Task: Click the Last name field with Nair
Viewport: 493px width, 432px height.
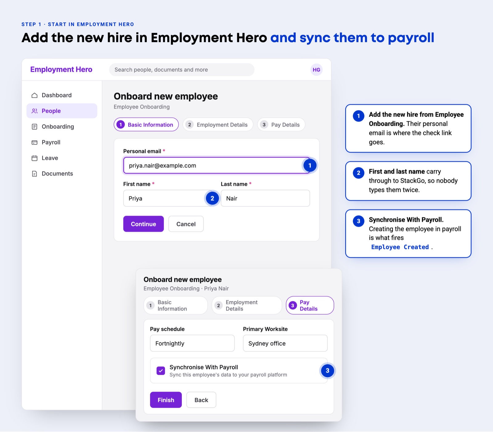Action: click(x=265, y=198)
